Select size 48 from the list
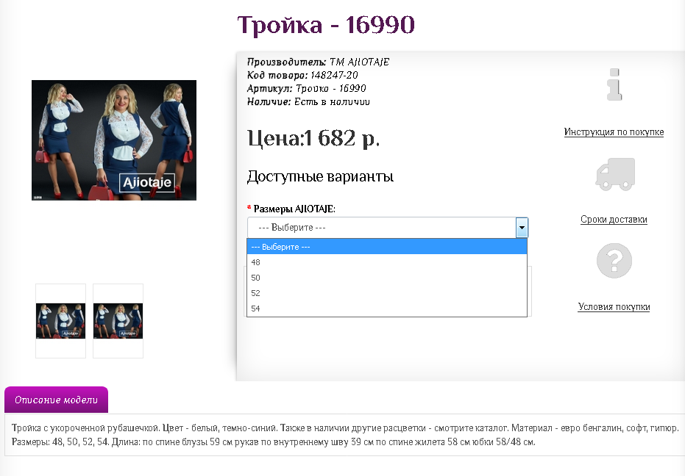The image size is (685, 476). (x=387, y=262)
